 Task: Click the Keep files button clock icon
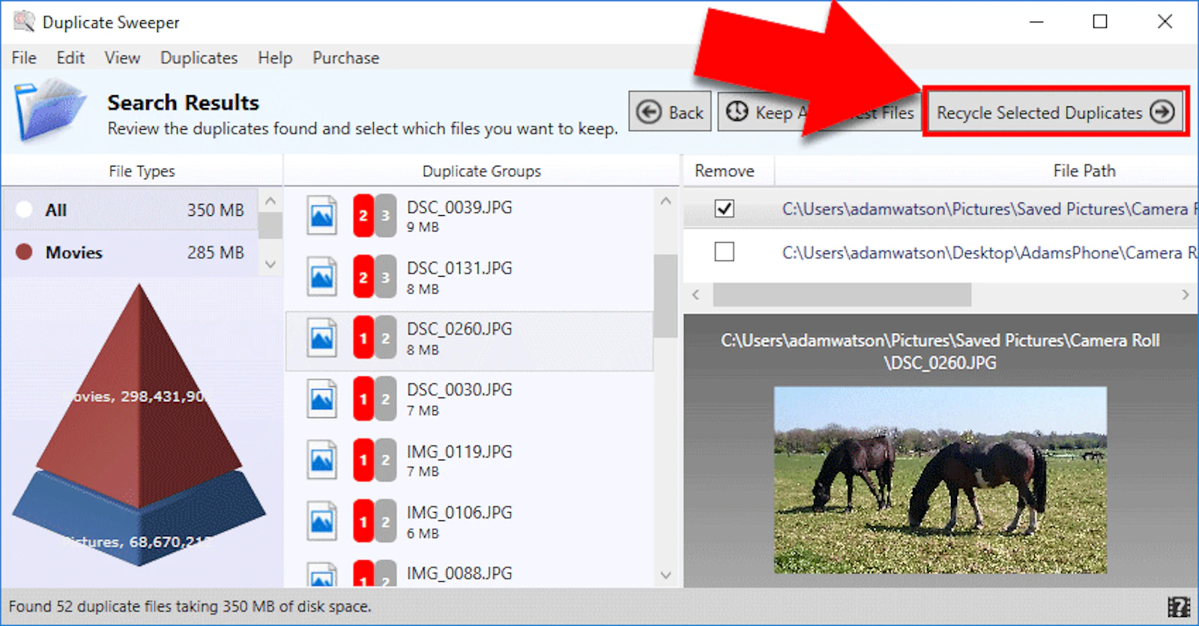pos(737,112)
